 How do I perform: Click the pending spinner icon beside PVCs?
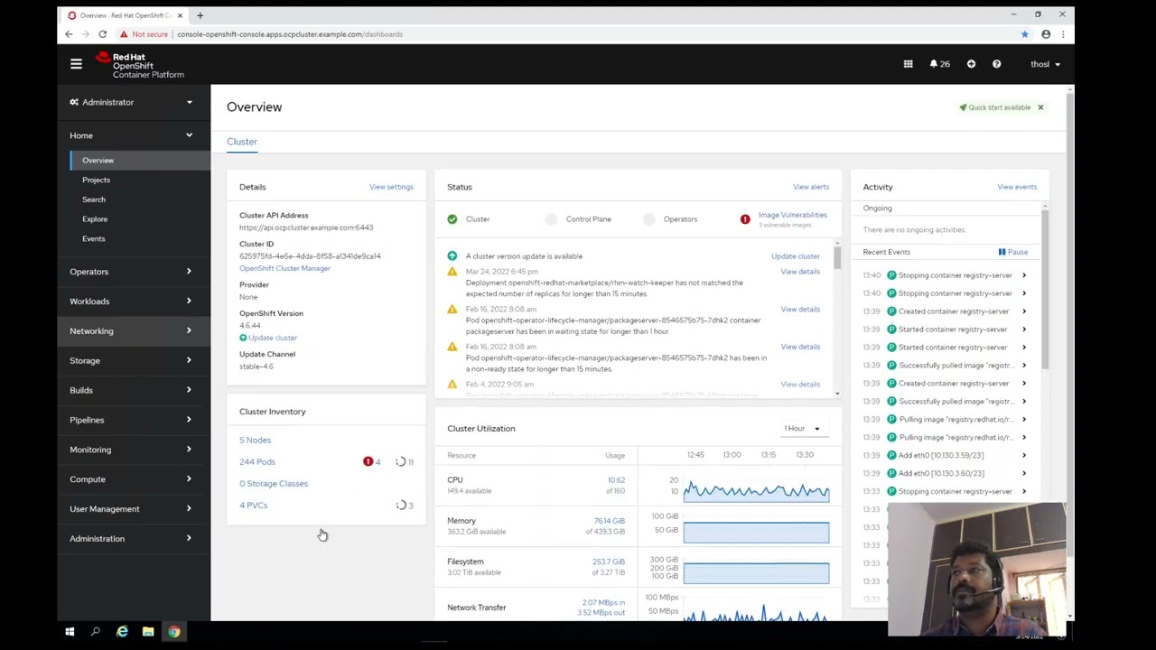click(x=401, y=506)
